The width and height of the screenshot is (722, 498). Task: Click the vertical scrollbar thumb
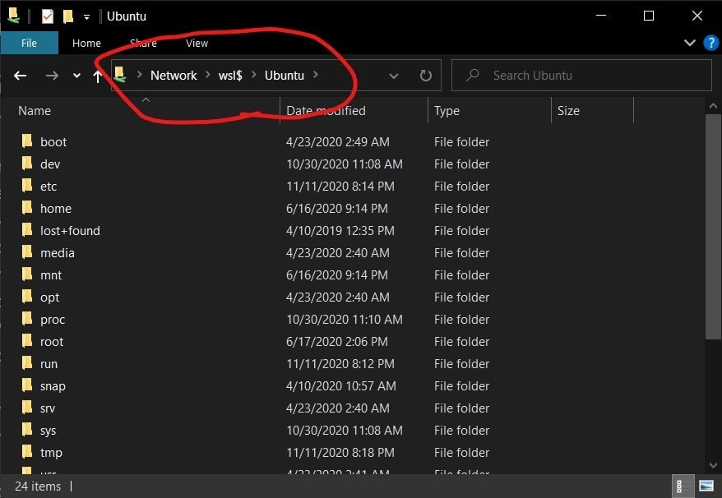pyautogui.click(x=713, y=227)
